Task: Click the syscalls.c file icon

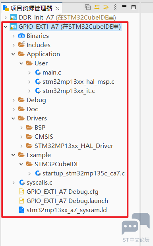Action: (x=22, y=183)
